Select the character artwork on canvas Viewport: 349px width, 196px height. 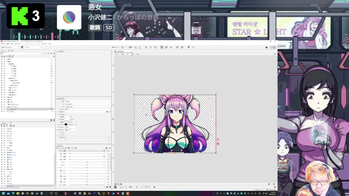tap(175, 124)
